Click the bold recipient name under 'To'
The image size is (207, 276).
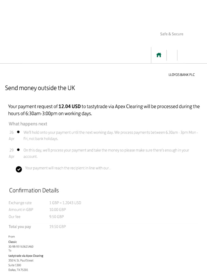click(x=26, y=256)
